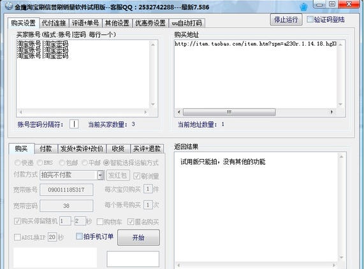The height and width of the screenshot is (269, 364).
Task: Click the down arrow of 买家账号 scrollbar
Action: (153, 104)
